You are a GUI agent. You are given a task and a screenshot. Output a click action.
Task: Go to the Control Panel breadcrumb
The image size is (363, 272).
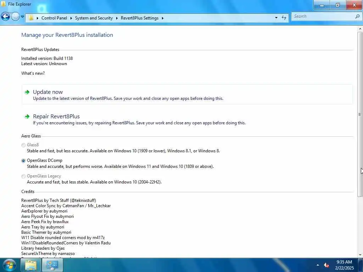tap(54, 18)
